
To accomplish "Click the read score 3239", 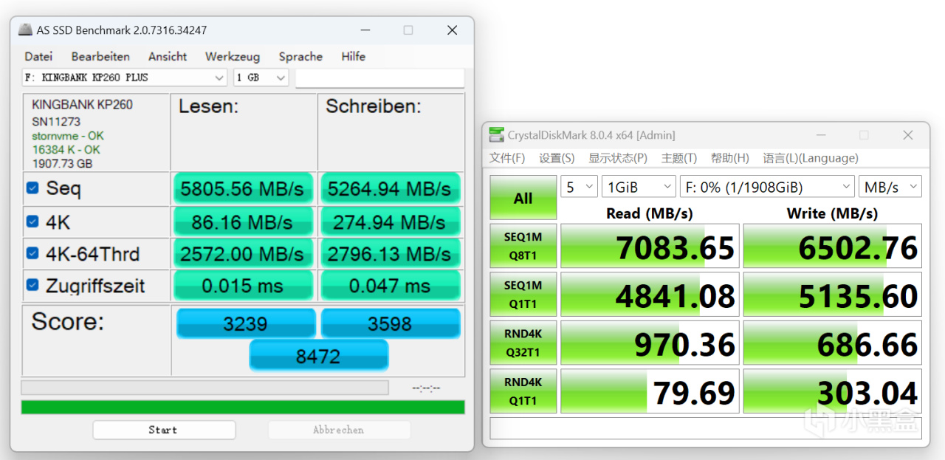I will tap(246, 323).
